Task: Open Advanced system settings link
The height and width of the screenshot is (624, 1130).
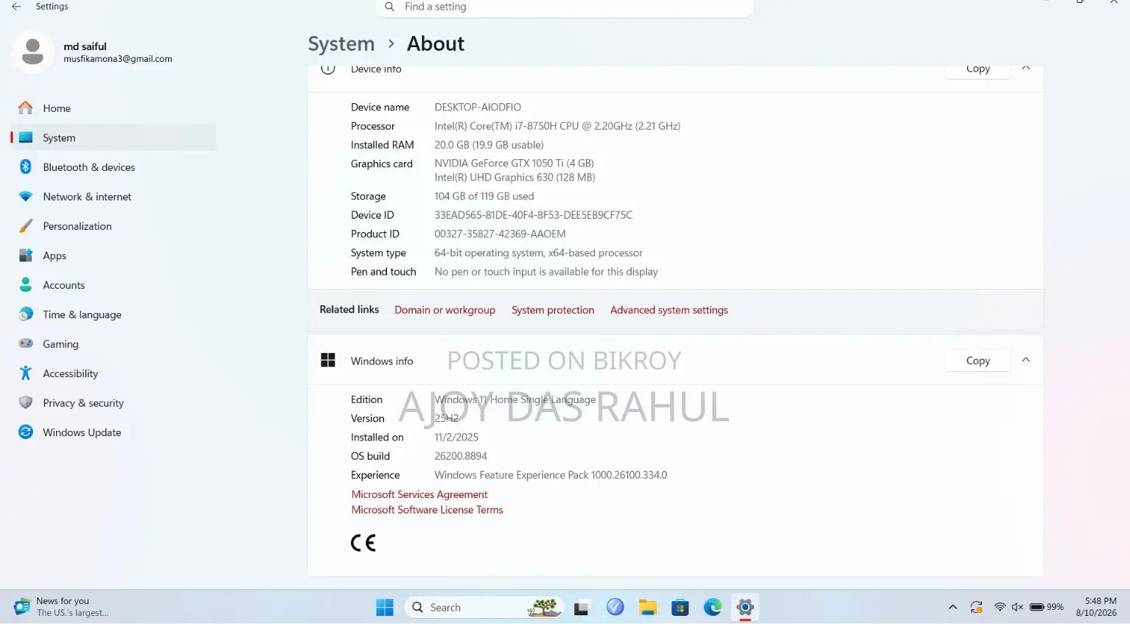Action: click(x=669, y=310)
